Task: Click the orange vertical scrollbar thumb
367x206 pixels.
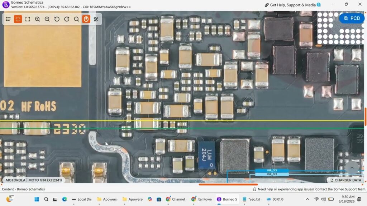Action: coord(366,117)
